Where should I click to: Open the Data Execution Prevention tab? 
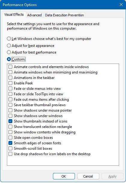coord(64,15)
